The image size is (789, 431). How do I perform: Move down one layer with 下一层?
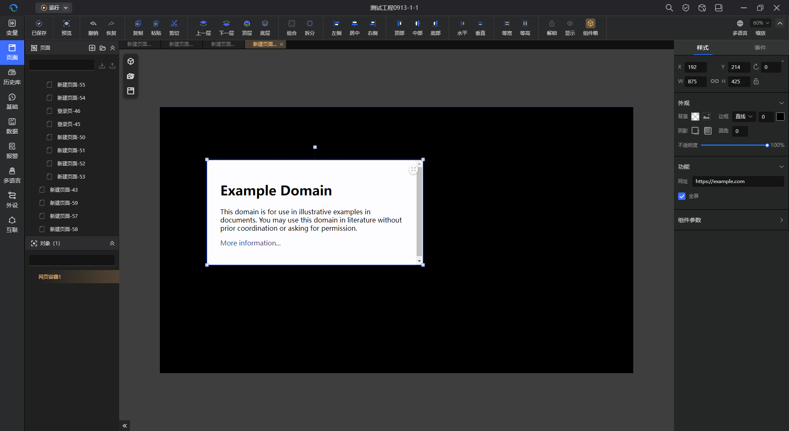pos(226,28)
